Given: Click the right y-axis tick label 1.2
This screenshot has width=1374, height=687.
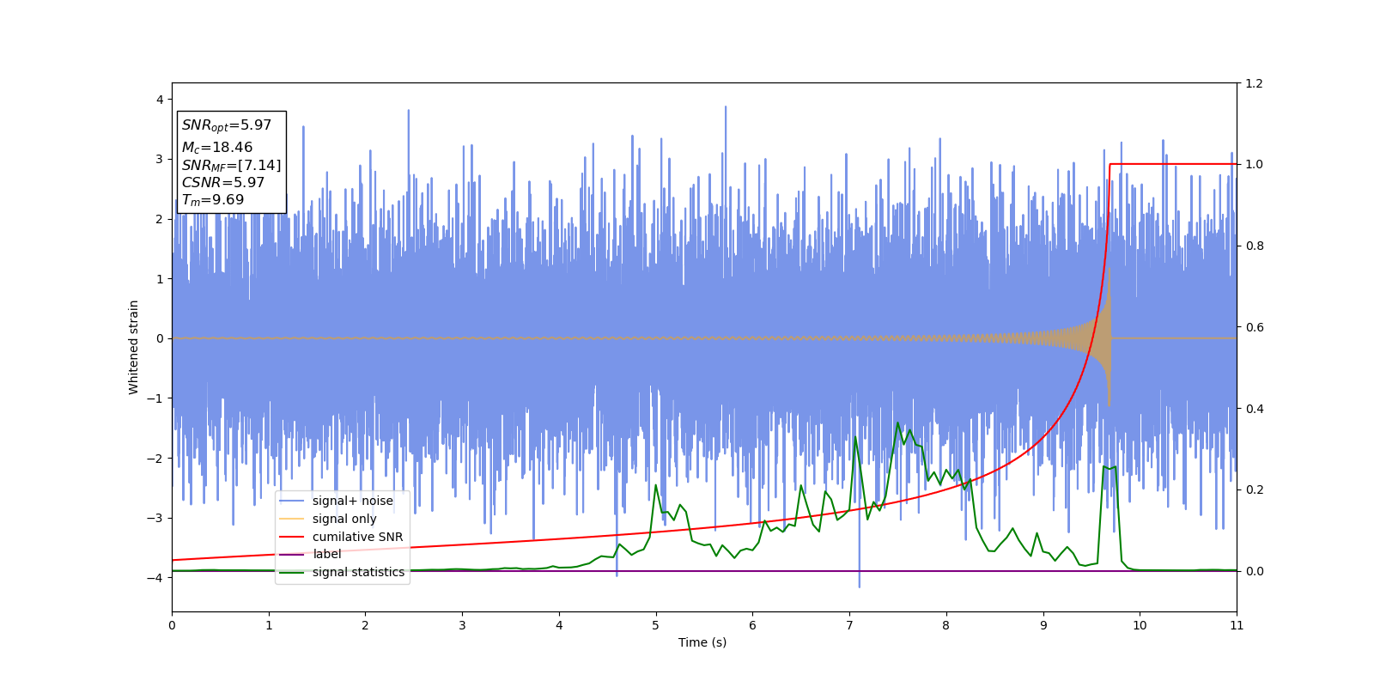Looking at the screenshot, I should [x=1254, y=83].
